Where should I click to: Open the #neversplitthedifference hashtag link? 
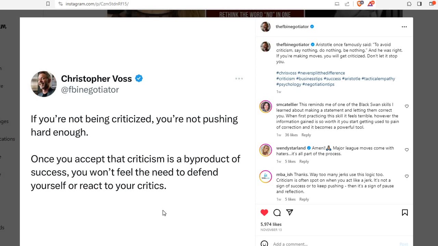pos(321,73)
